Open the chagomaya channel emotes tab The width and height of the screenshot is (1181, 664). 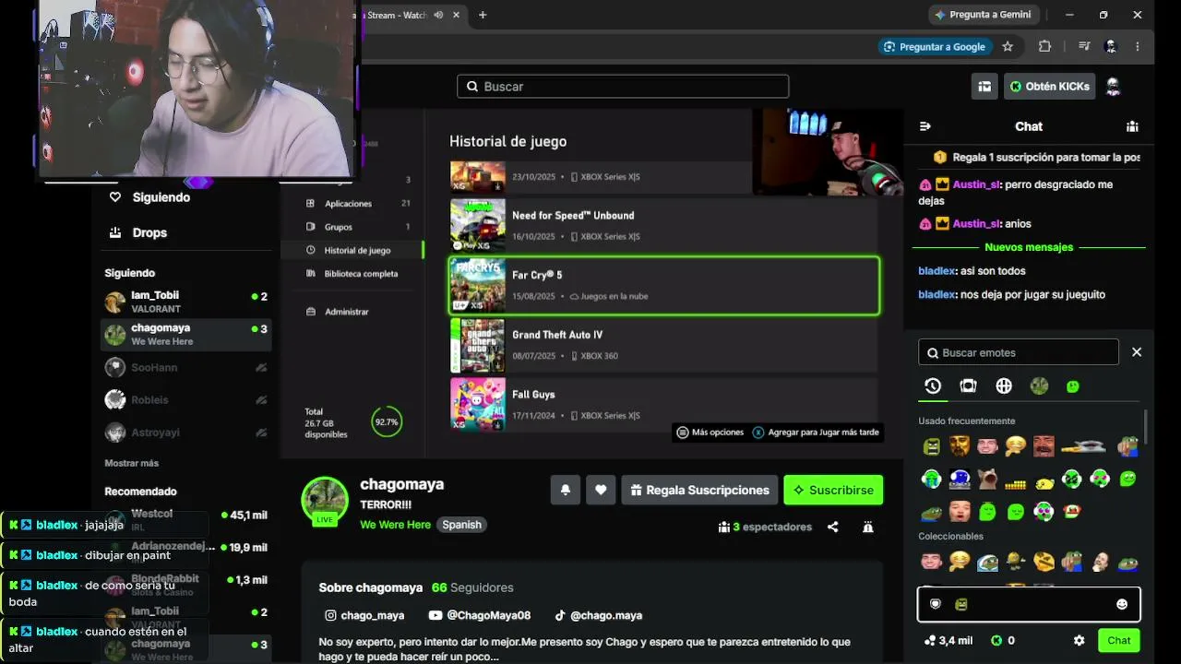click(1039, 386)
